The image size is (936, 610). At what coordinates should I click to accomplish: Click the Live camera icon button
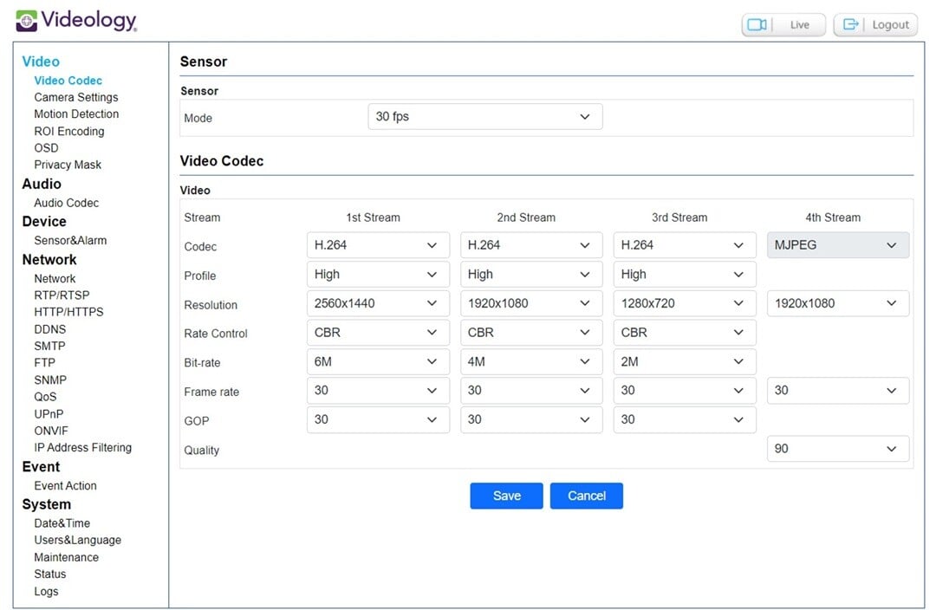pyautogui.click(x=757, y=25)
